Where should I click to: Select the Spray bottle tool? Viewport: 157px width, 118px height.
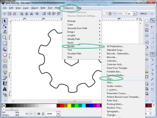pos(5,95)
